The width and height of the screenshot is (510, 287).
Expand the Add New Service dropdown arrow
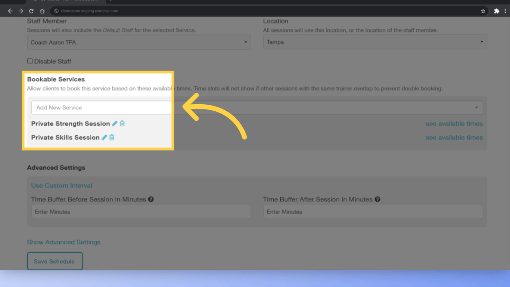tap(477, 107)
